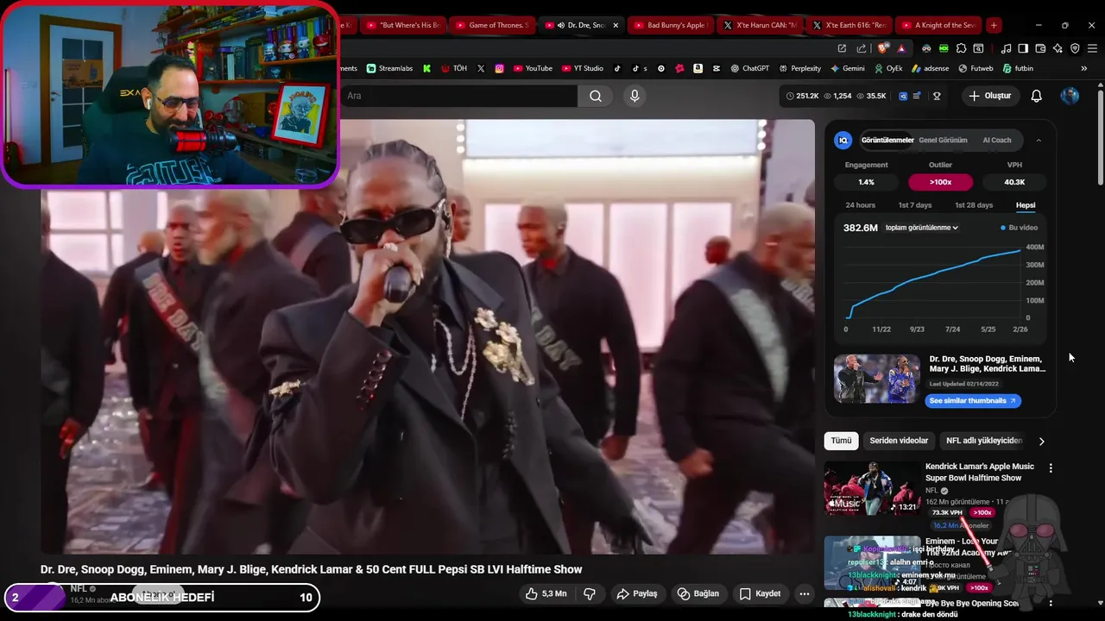Show more bookmarks with double chevron
Screen dimensions: 1105x621
[x=1083, y=68]
